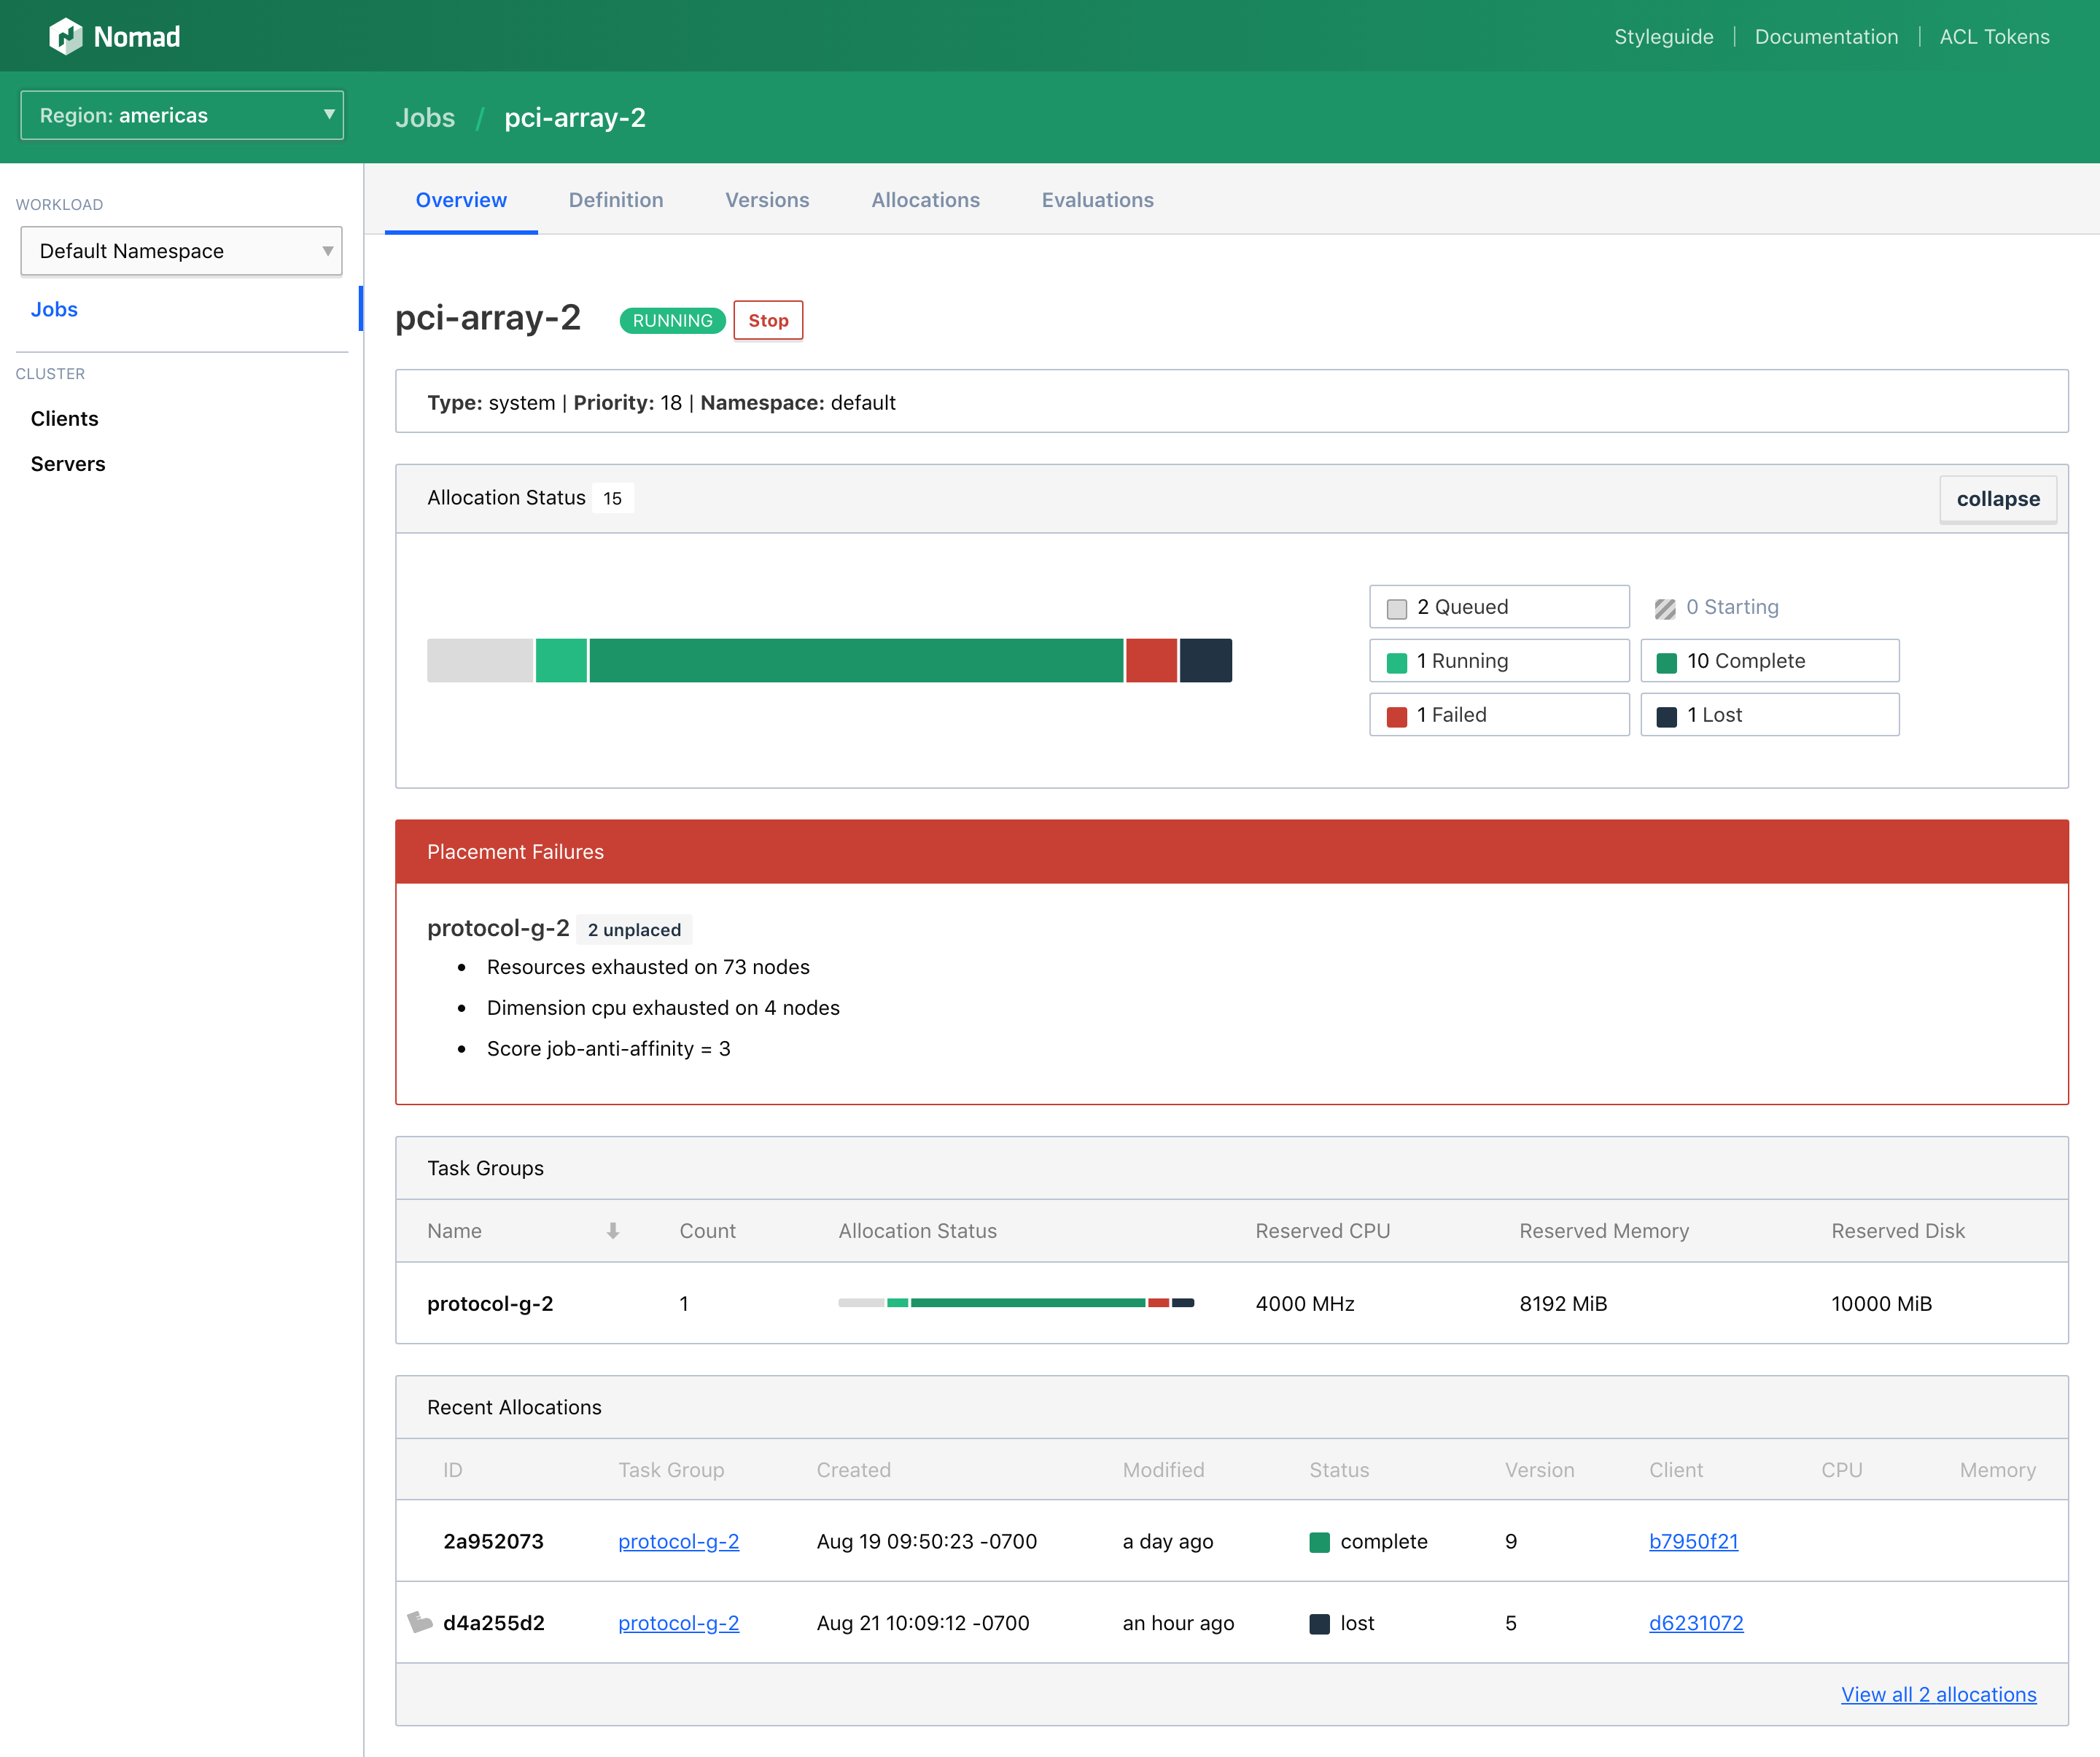This screenshot has width=2100, height=1757.
Task: Collapse the Allocation Status panel
Action: pos(1997,499)
